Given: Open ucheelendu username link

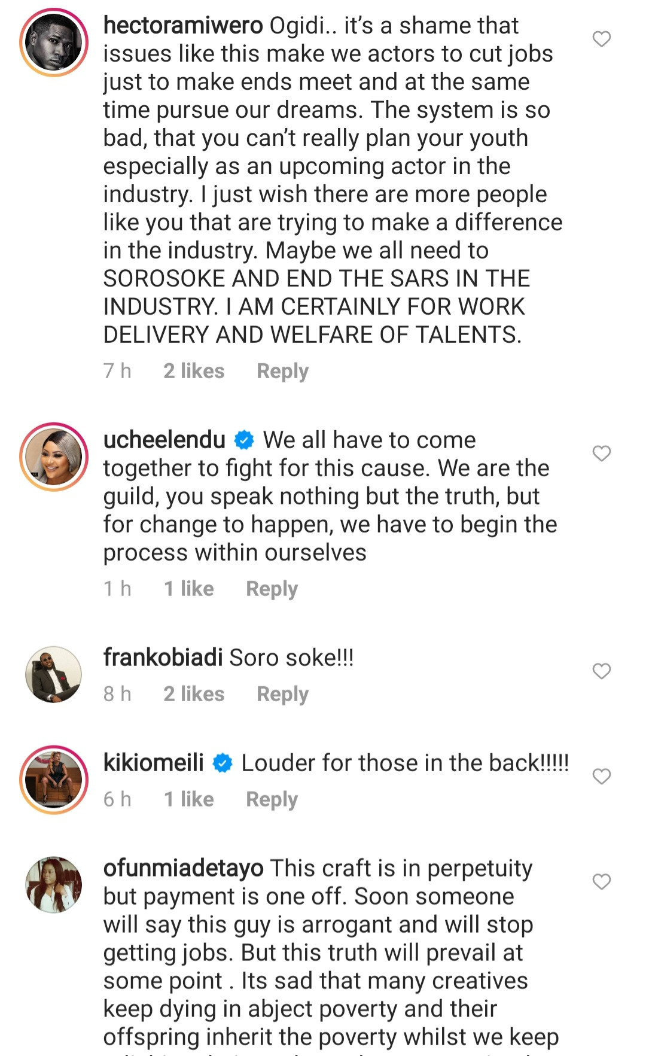Looking at the screenshot, I should (164, 440).
